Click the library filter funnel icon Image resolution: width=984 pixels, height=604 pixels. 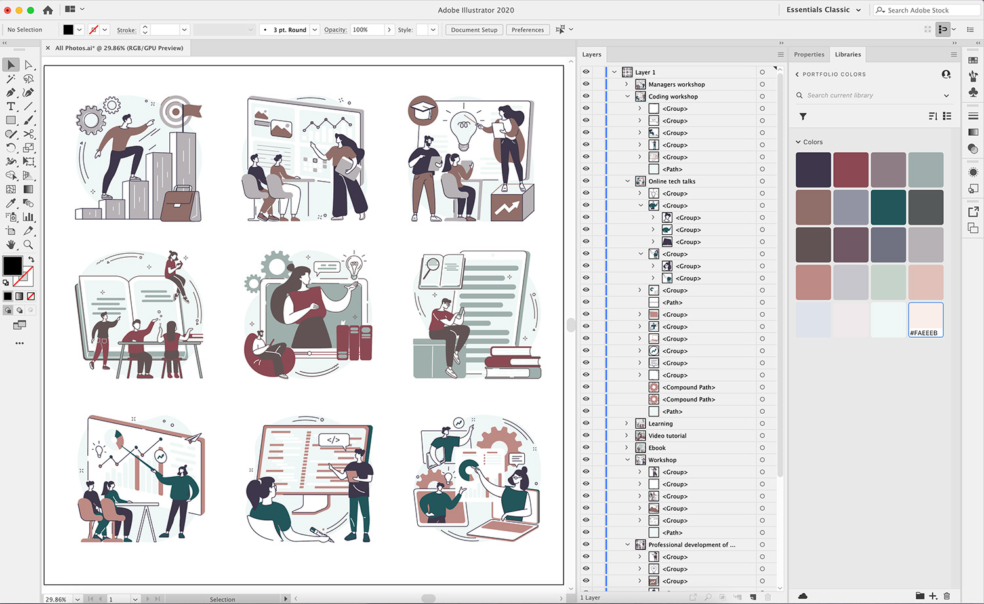(802, 117)
